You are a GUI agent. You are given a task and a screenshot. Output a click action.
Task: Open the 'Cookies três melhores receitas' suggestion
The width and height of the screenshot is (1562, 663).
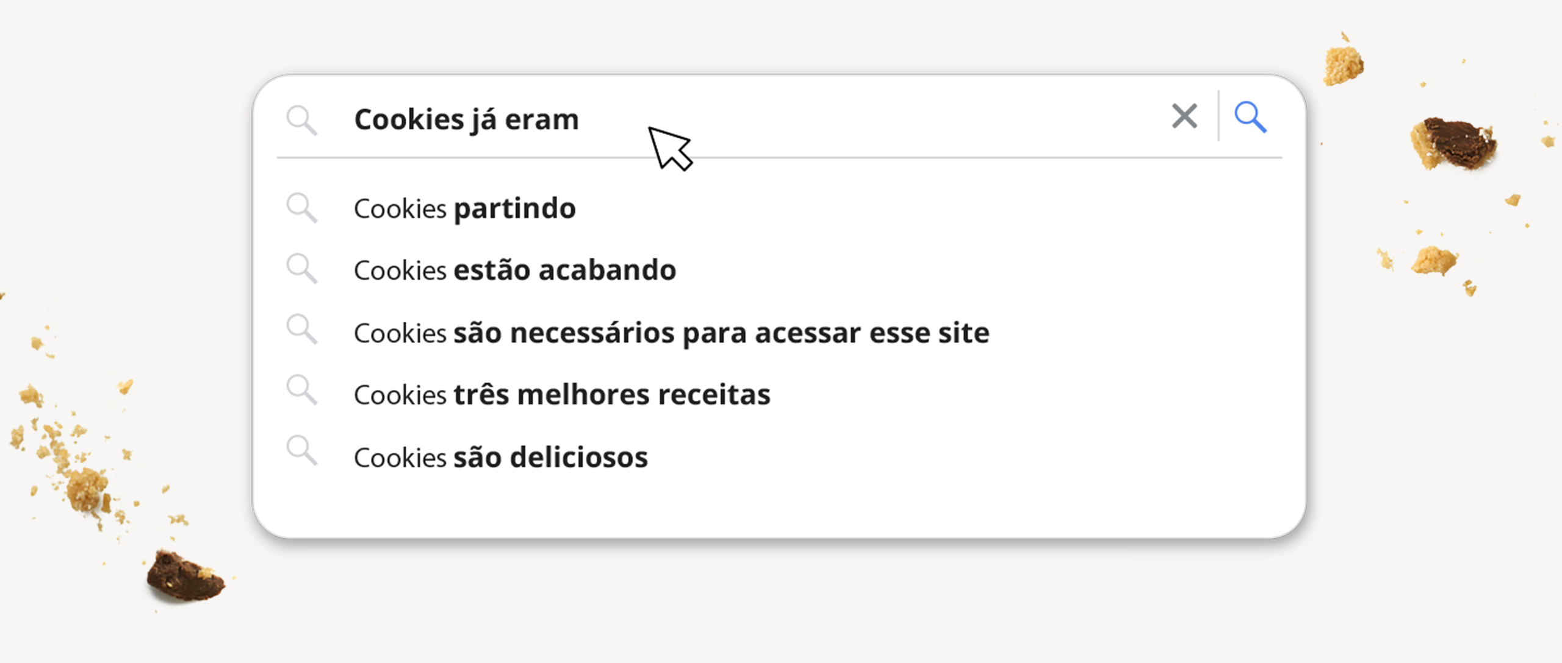[x=561, y=395]
